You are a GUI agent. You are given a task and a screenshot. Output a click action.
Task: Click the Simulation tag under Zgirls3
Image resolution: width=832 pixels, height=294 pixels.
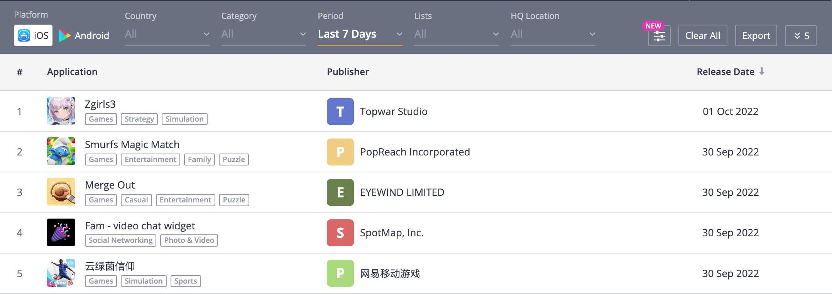pos(184,119)
